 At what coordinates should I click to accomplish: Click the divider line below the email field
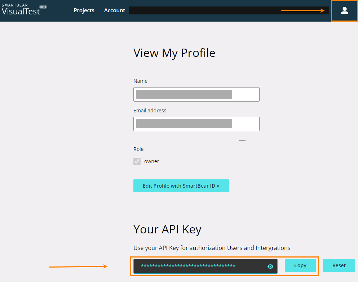(242, 140)
